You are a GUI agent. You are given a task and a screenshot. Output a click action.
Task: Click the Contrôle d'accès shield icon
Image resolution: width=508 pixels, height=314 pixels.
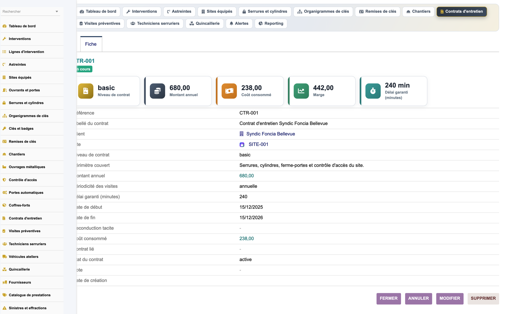pos(4,180)
